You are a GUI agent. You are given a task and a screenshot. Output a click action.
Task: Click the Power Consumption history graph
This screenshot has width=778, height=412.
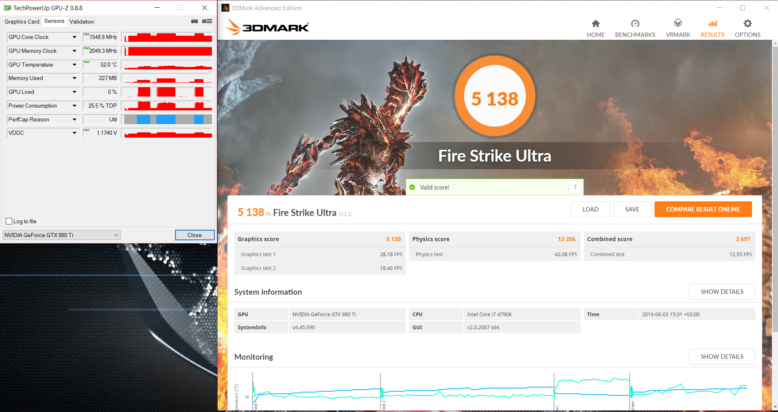click(167, 106)
